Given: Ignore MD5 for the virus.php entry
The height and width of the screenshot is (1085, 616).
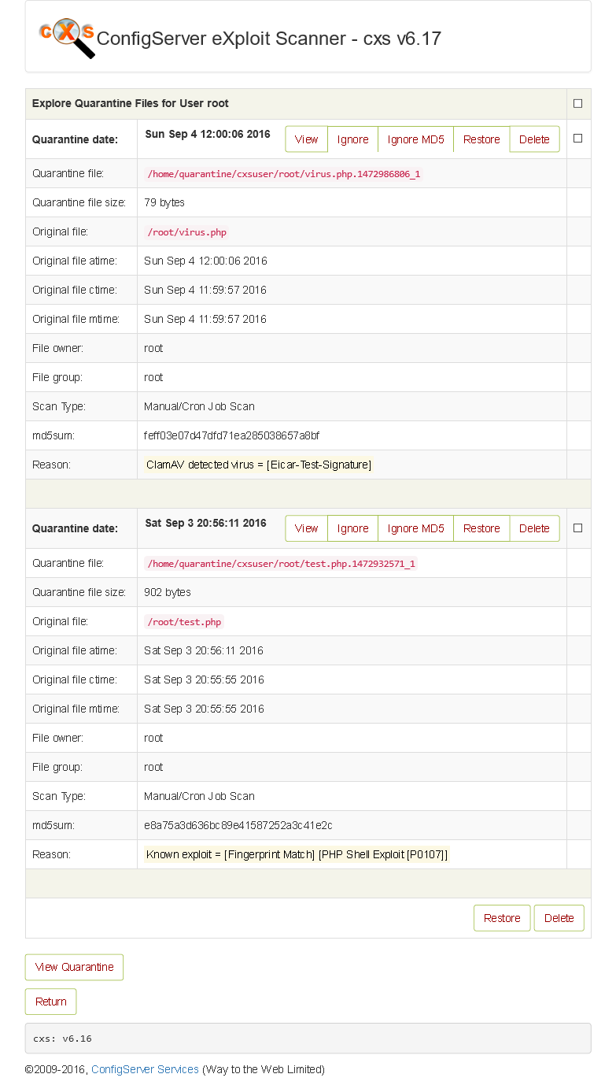Looking at the screenshot, I should [415, 139].
